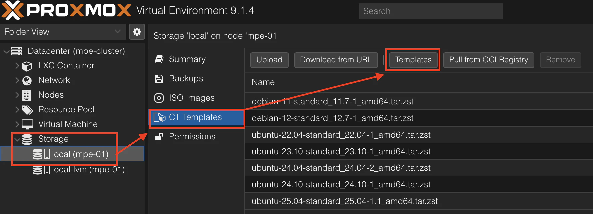Click the Backups floppy disk icon
This screenshot has height=214, width=593.
click(x=159, y=79)
